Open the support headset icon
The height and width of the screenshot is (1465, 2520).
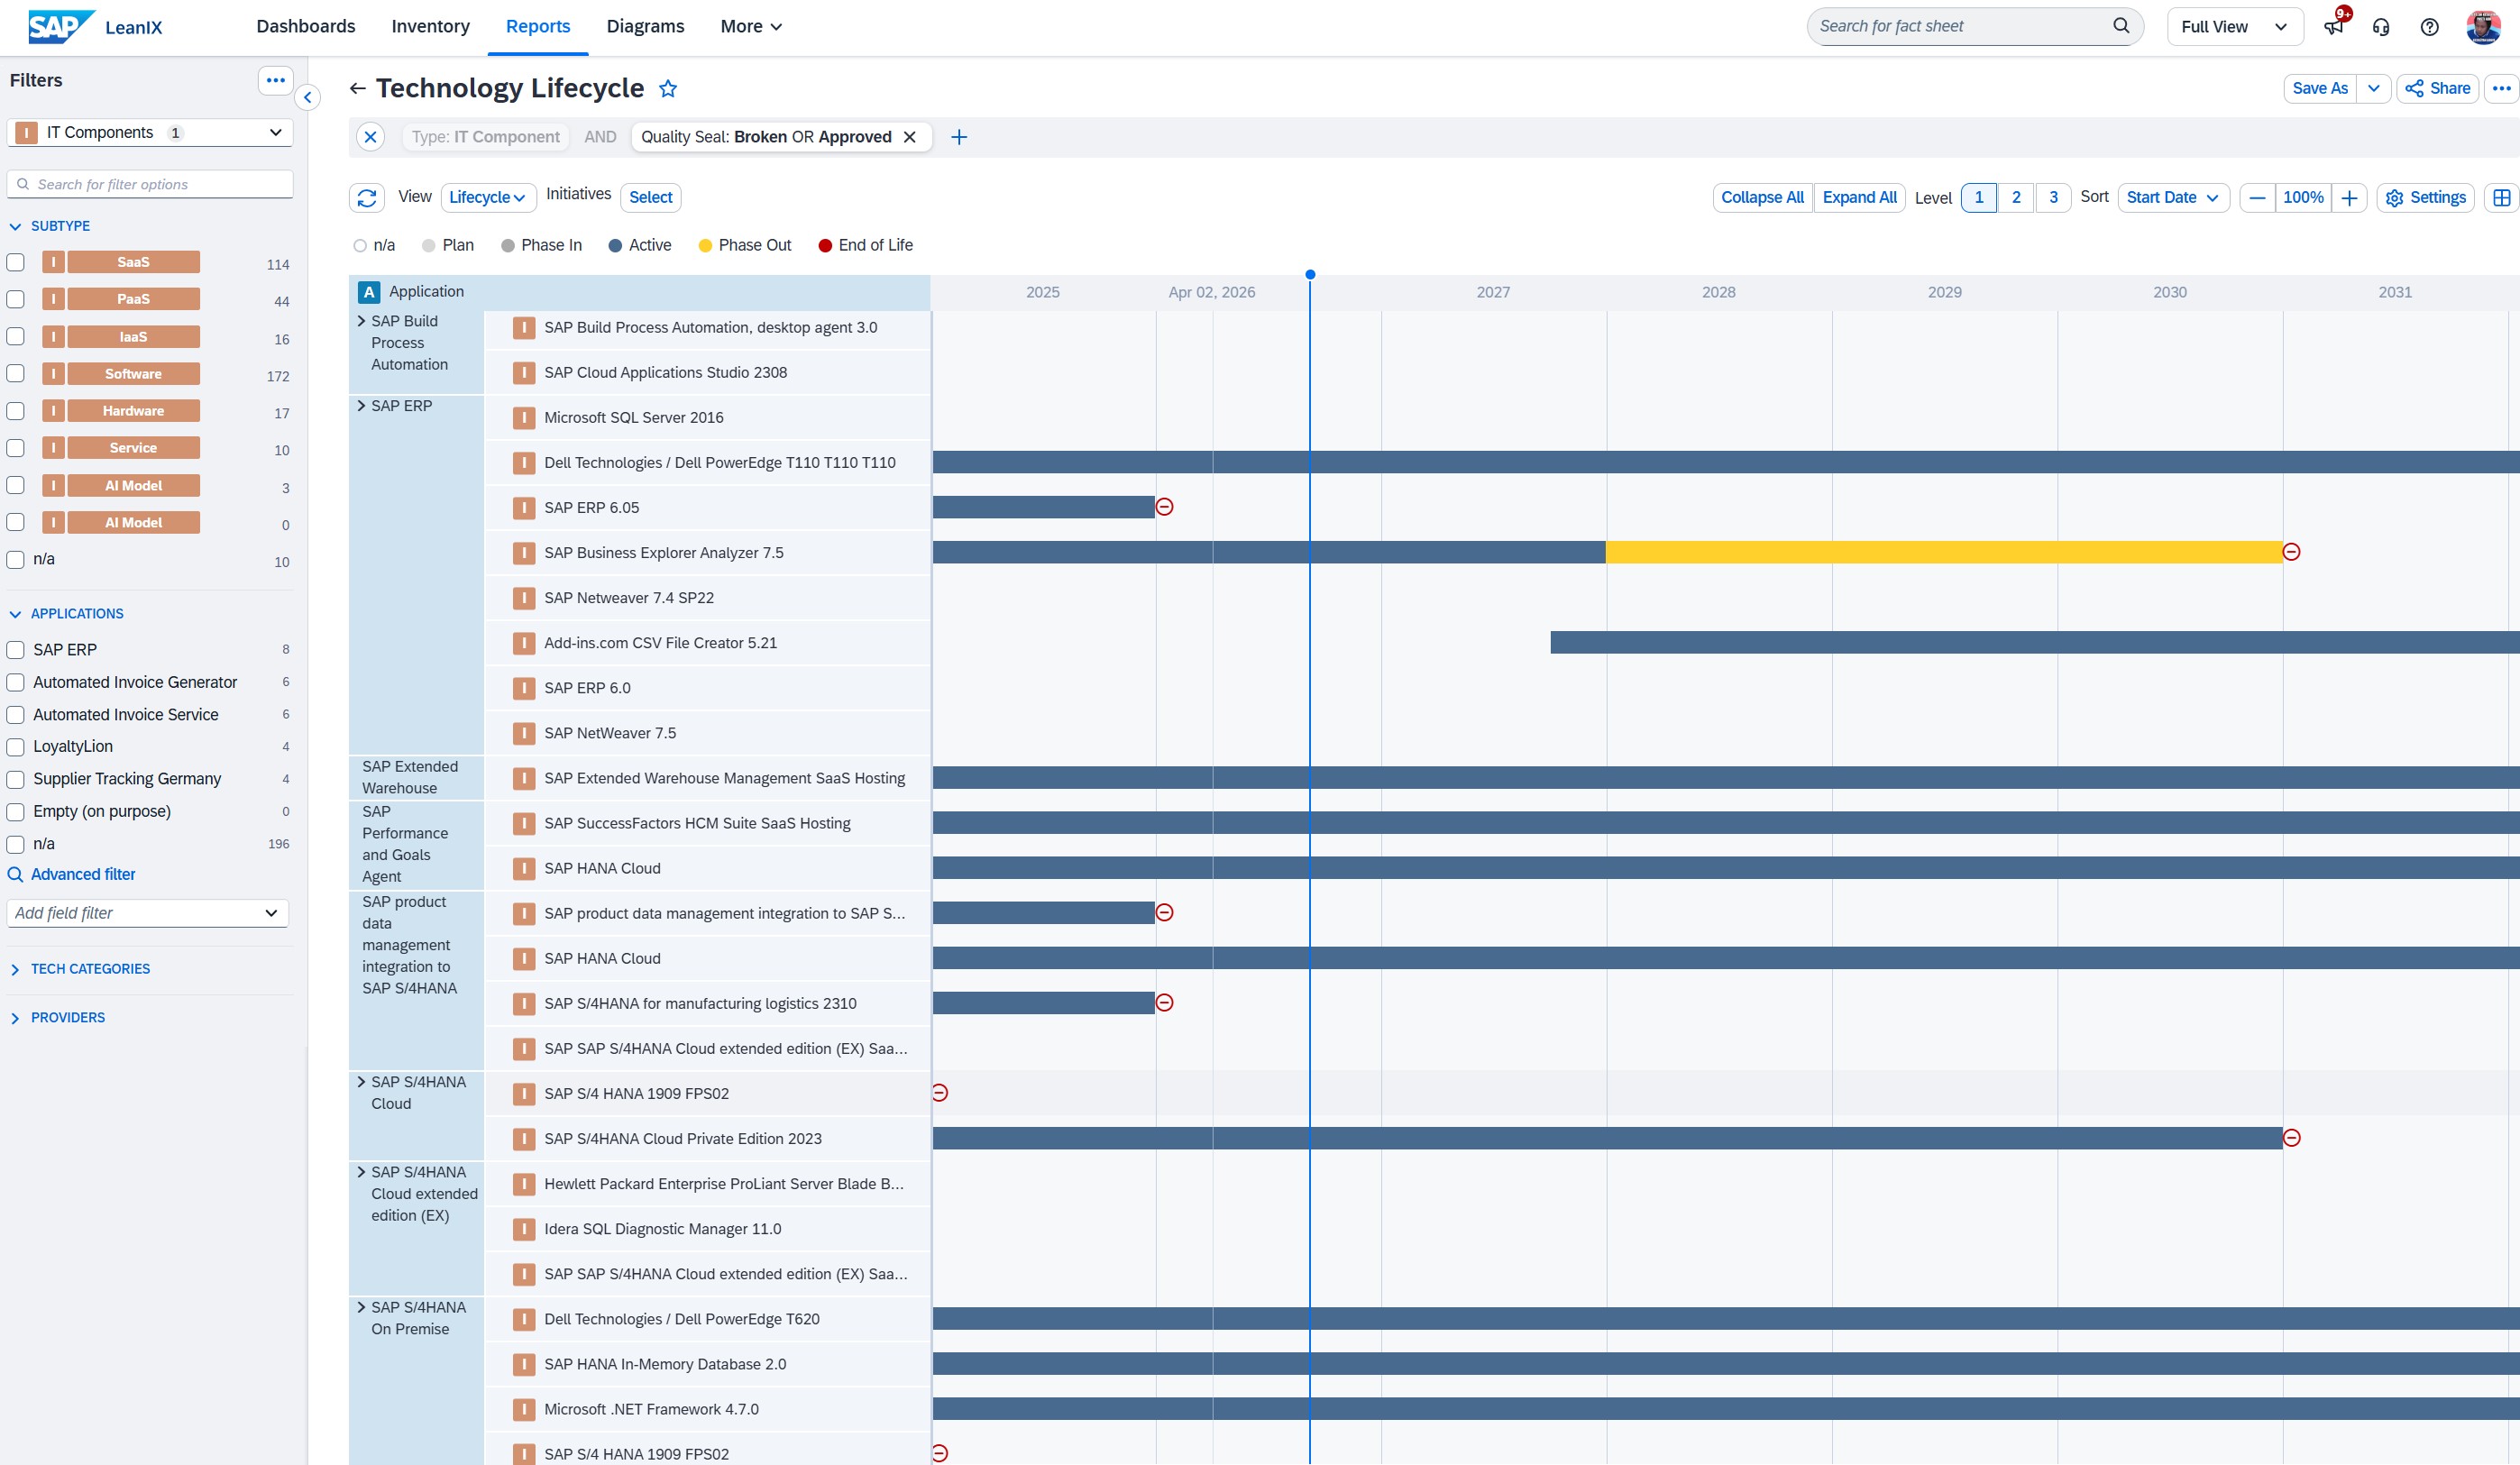tap(2381, 27)
